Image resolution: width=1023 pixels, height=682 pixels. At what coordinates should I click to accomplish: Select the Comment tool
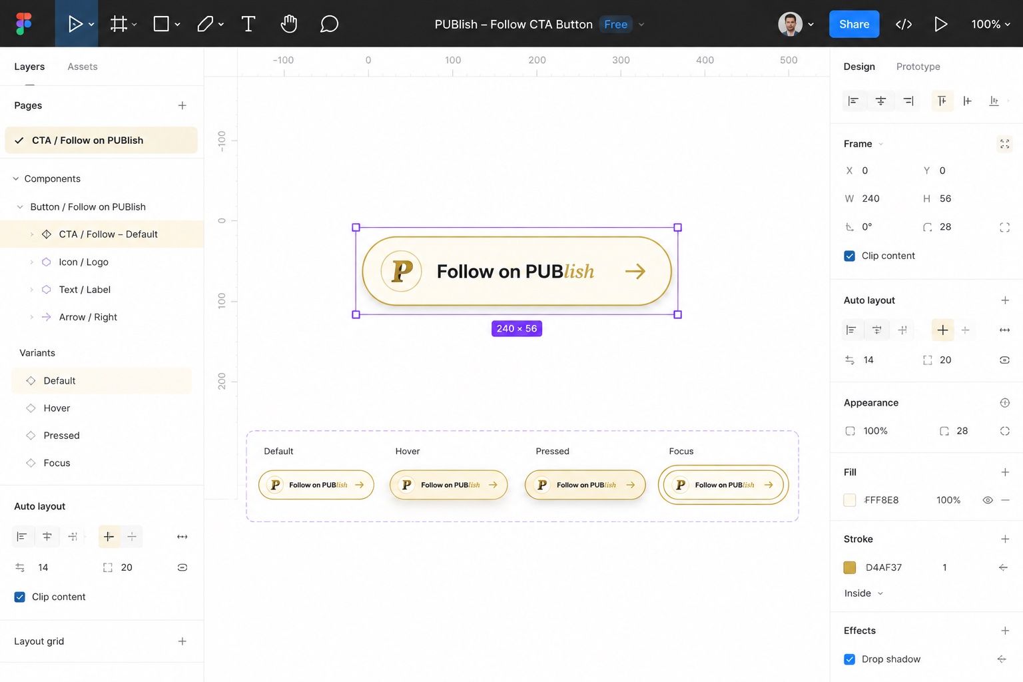[x=329, y=24]
